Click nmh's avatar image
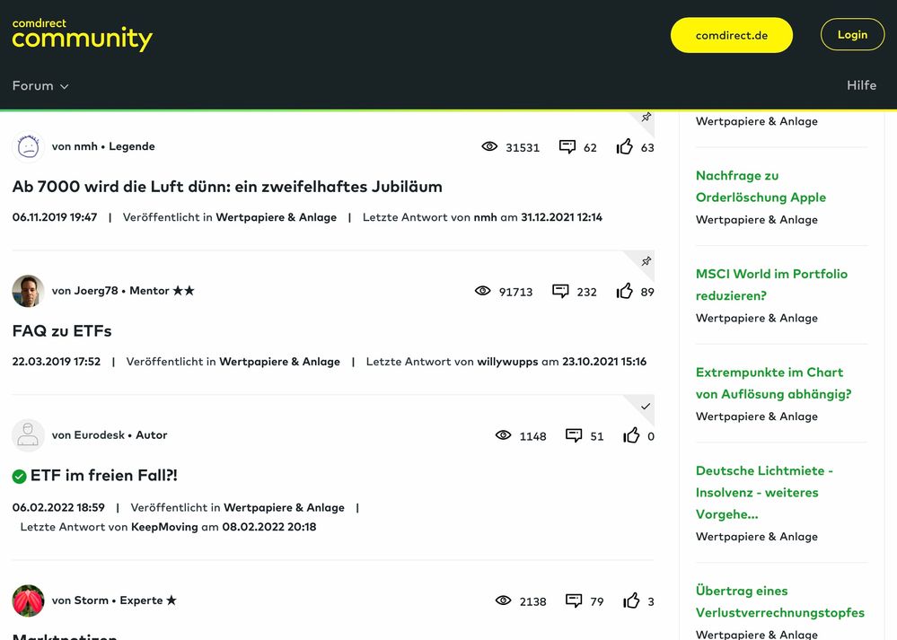This screenshot has width=897, height=640. (x=28, y=146)
